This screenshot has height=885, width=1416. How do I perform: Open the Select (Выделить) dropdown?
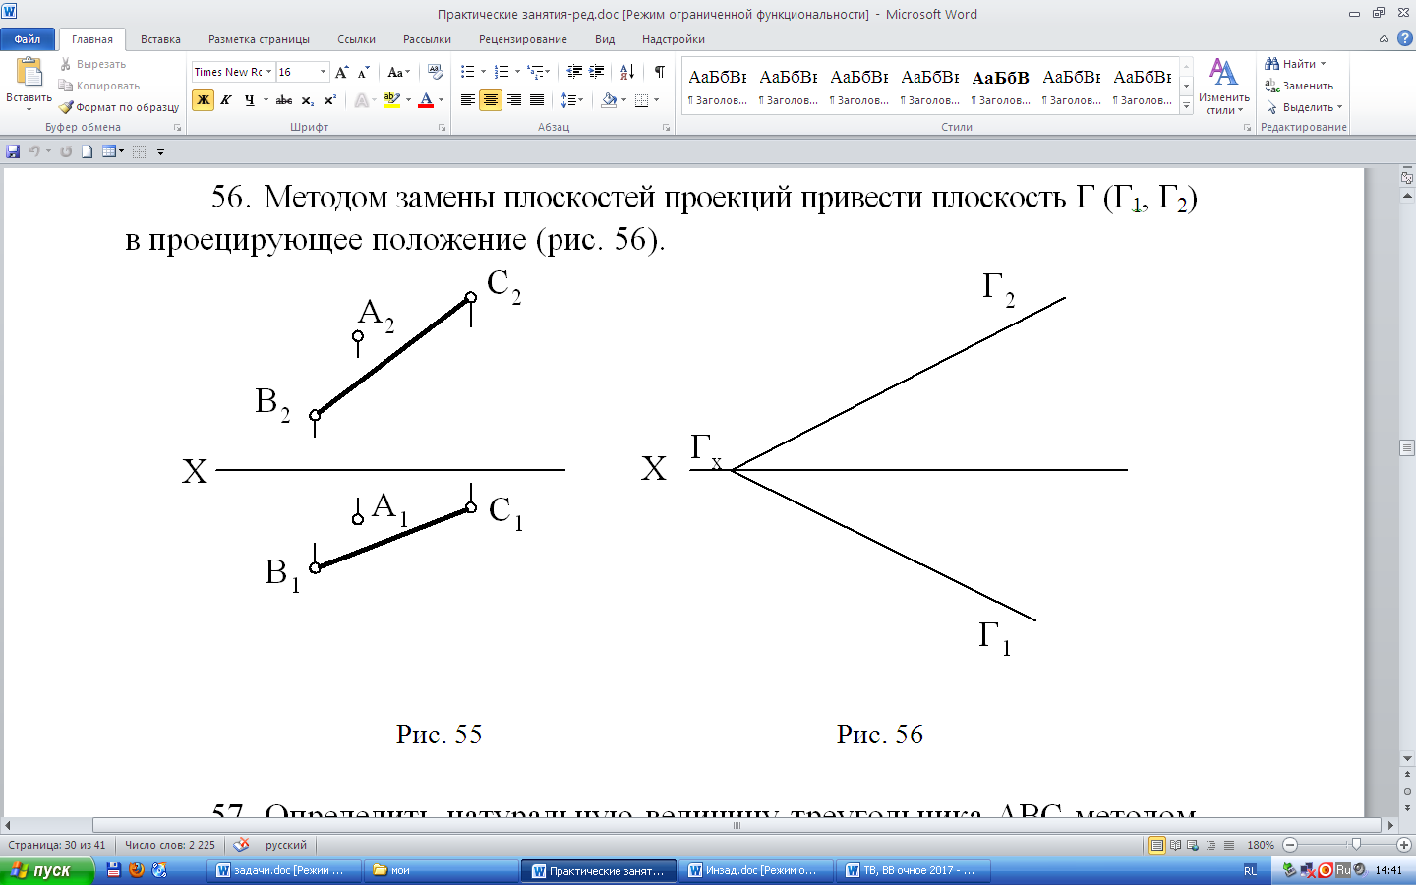(1305, 107)
